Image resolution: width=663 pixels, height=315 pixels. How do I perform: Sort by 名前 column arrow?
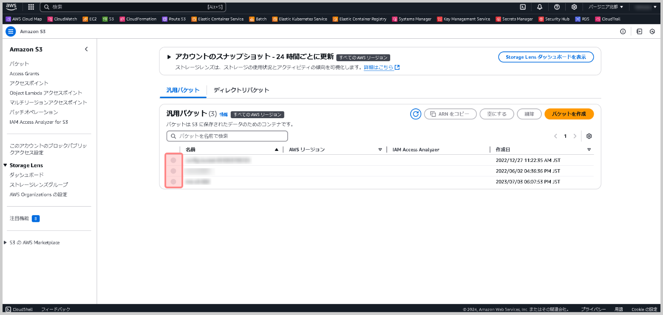click(x=277, y=150)
